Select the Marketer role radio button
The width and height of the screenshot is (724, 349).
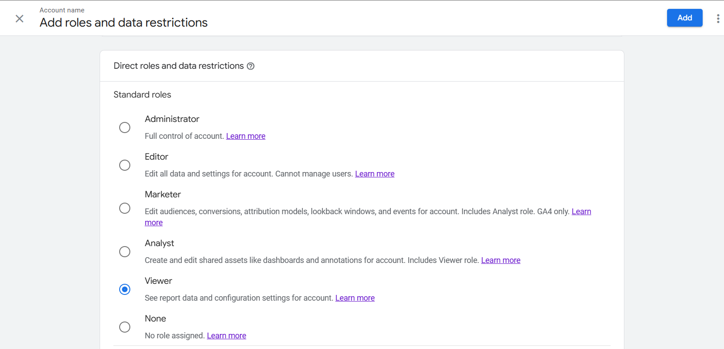tap(125, 208)
